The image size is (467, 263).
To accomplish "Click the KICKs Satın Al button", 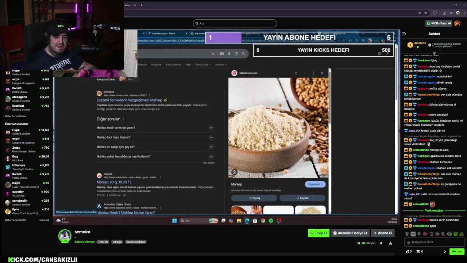I will 439,23.
